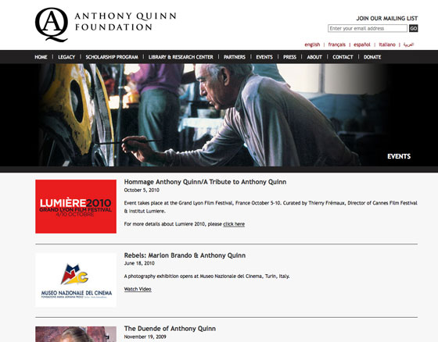Submit email with the GO button
438x342 pixels.
click(414, 28)
